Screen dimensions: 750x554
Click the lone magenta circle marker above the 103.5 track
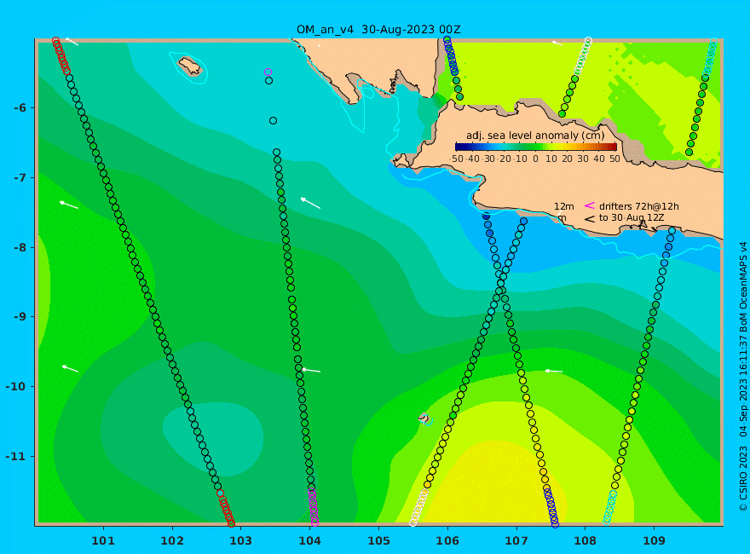268,72
